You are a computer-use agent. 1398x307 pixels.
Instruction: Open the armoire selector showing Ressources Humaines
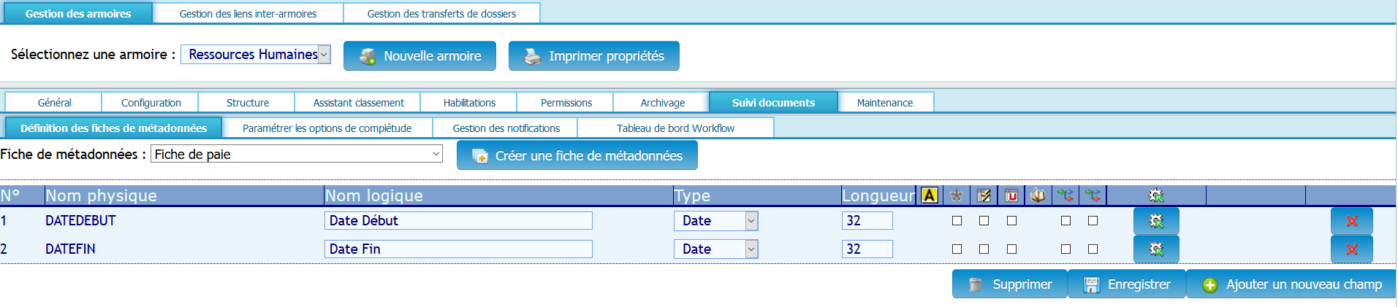tap(256, 55)
